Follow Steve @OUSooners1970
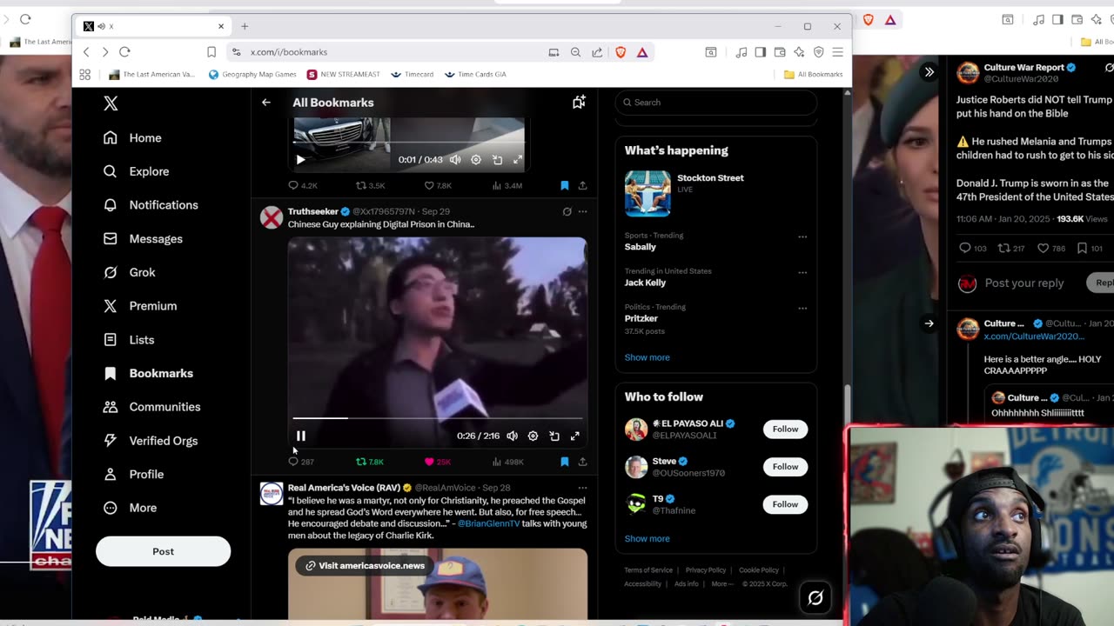The width and height of the screenshot is (1114, 626). point(785,467)
